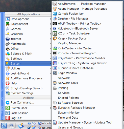Viewport: 124px width, 129px height.
Task: Open Kubuntu Device Database entry
Action: point(87,68)
